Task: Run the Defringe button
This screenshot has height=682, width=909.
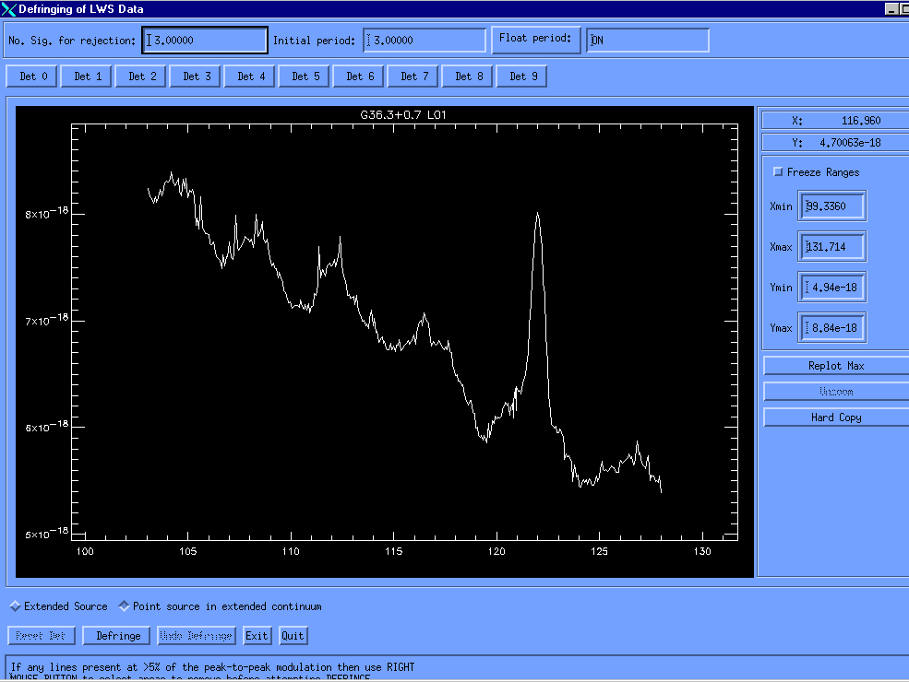Action: point(117,636)
